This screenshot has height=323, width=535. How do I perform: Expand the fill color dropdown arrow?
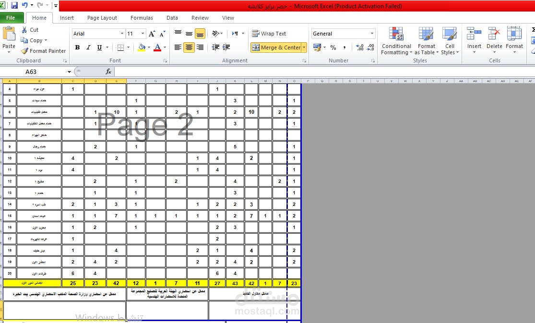[x=149, y=48]
